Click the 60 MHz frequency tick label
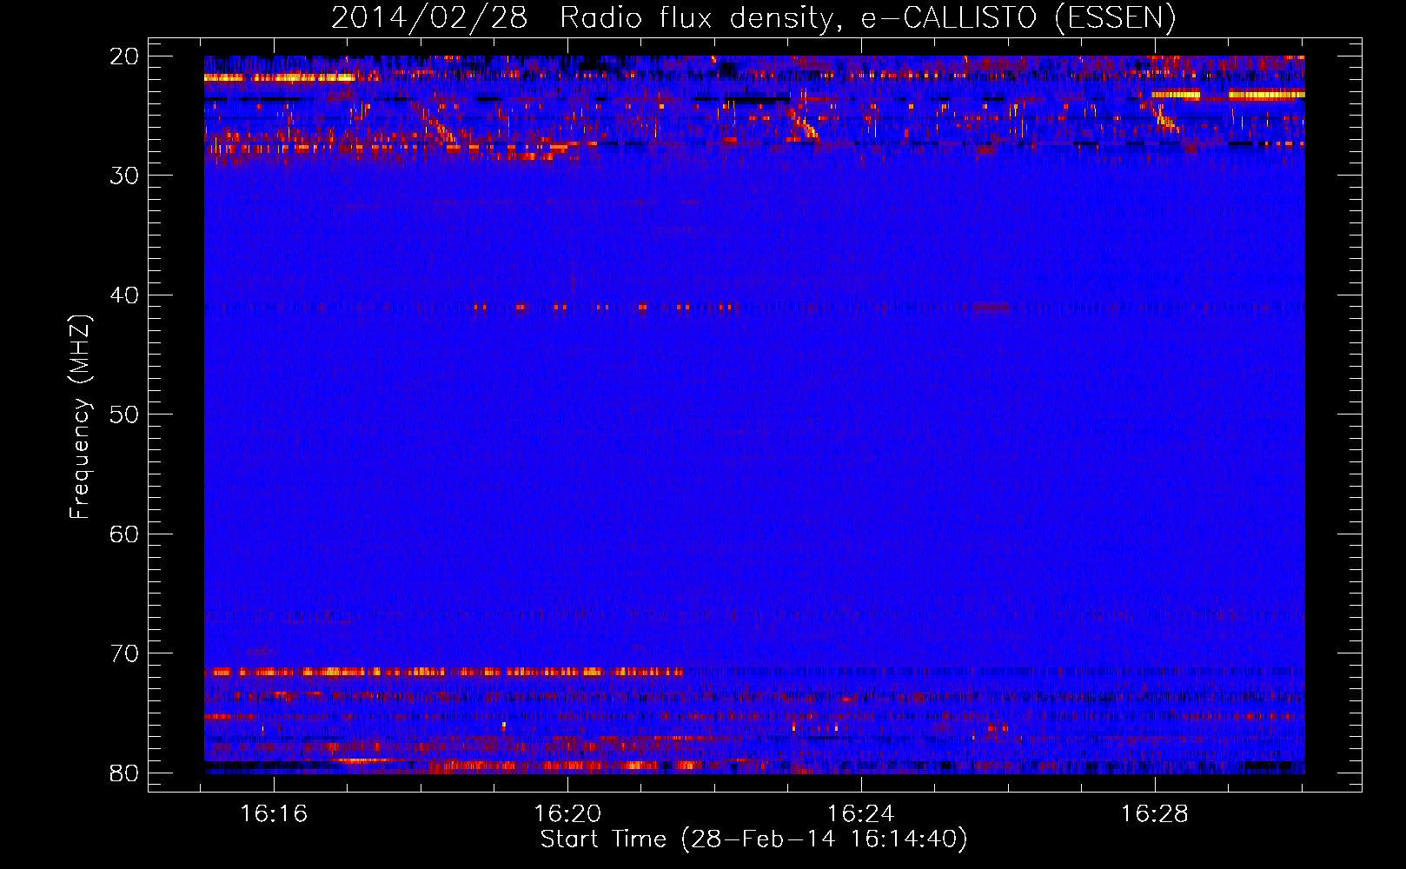Screen dimensions: 1406x869 coord(125,534)
